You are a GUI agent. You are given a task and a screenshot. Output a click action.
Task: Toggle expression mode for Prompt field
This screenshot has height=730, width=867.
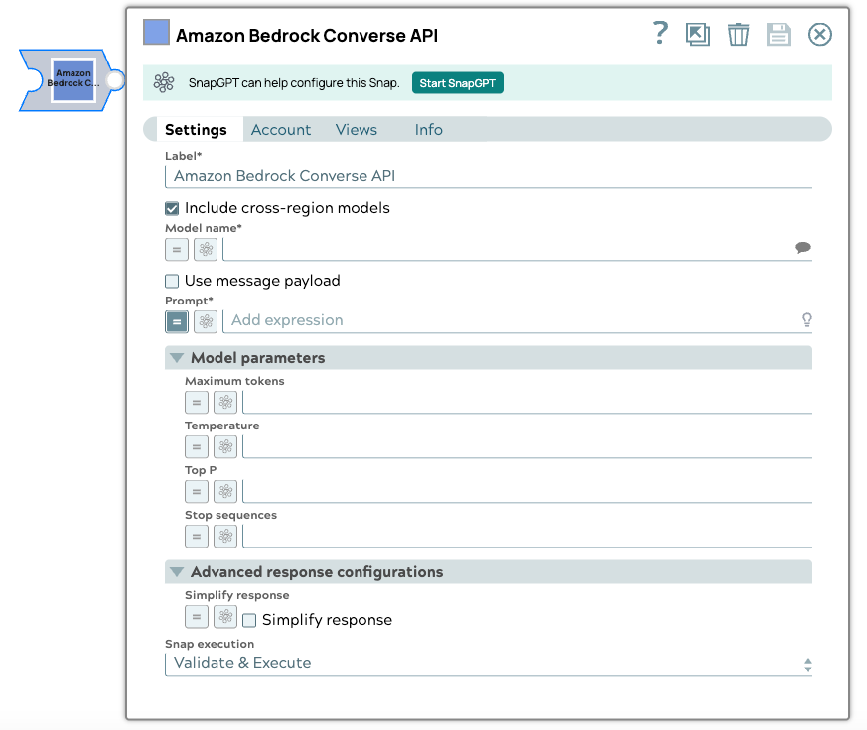[x=176, y=320]
